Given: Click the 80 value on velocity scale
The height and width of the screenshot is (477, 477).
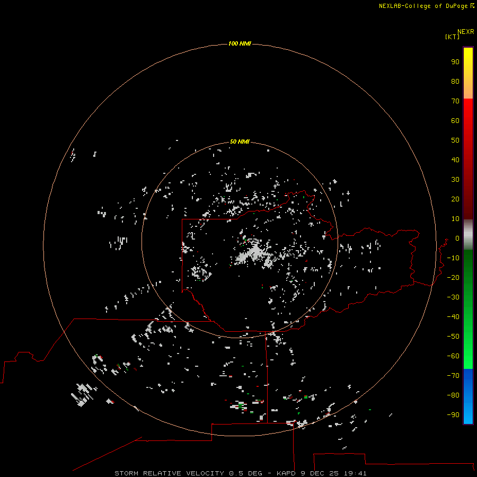Looking at the screenshot, I should click(x=455, y=81).
